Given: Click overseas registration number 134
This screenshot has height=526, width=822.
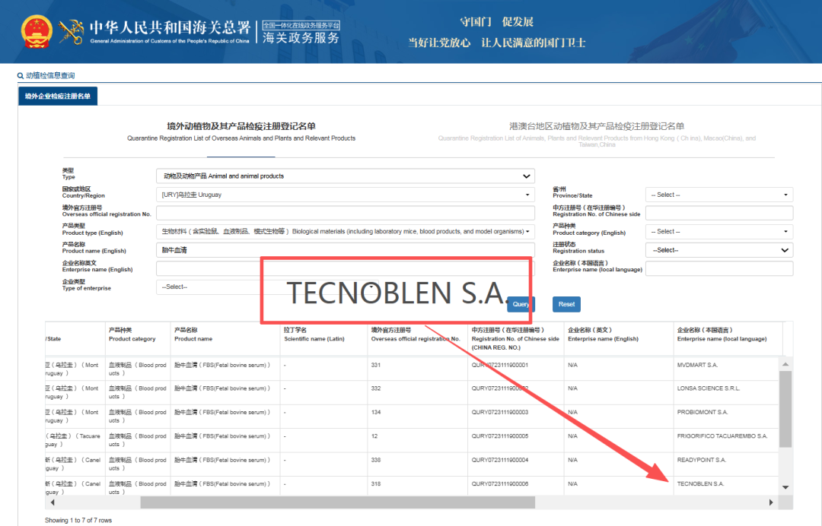Looking at the screenshot, I should tap(376, 413).
